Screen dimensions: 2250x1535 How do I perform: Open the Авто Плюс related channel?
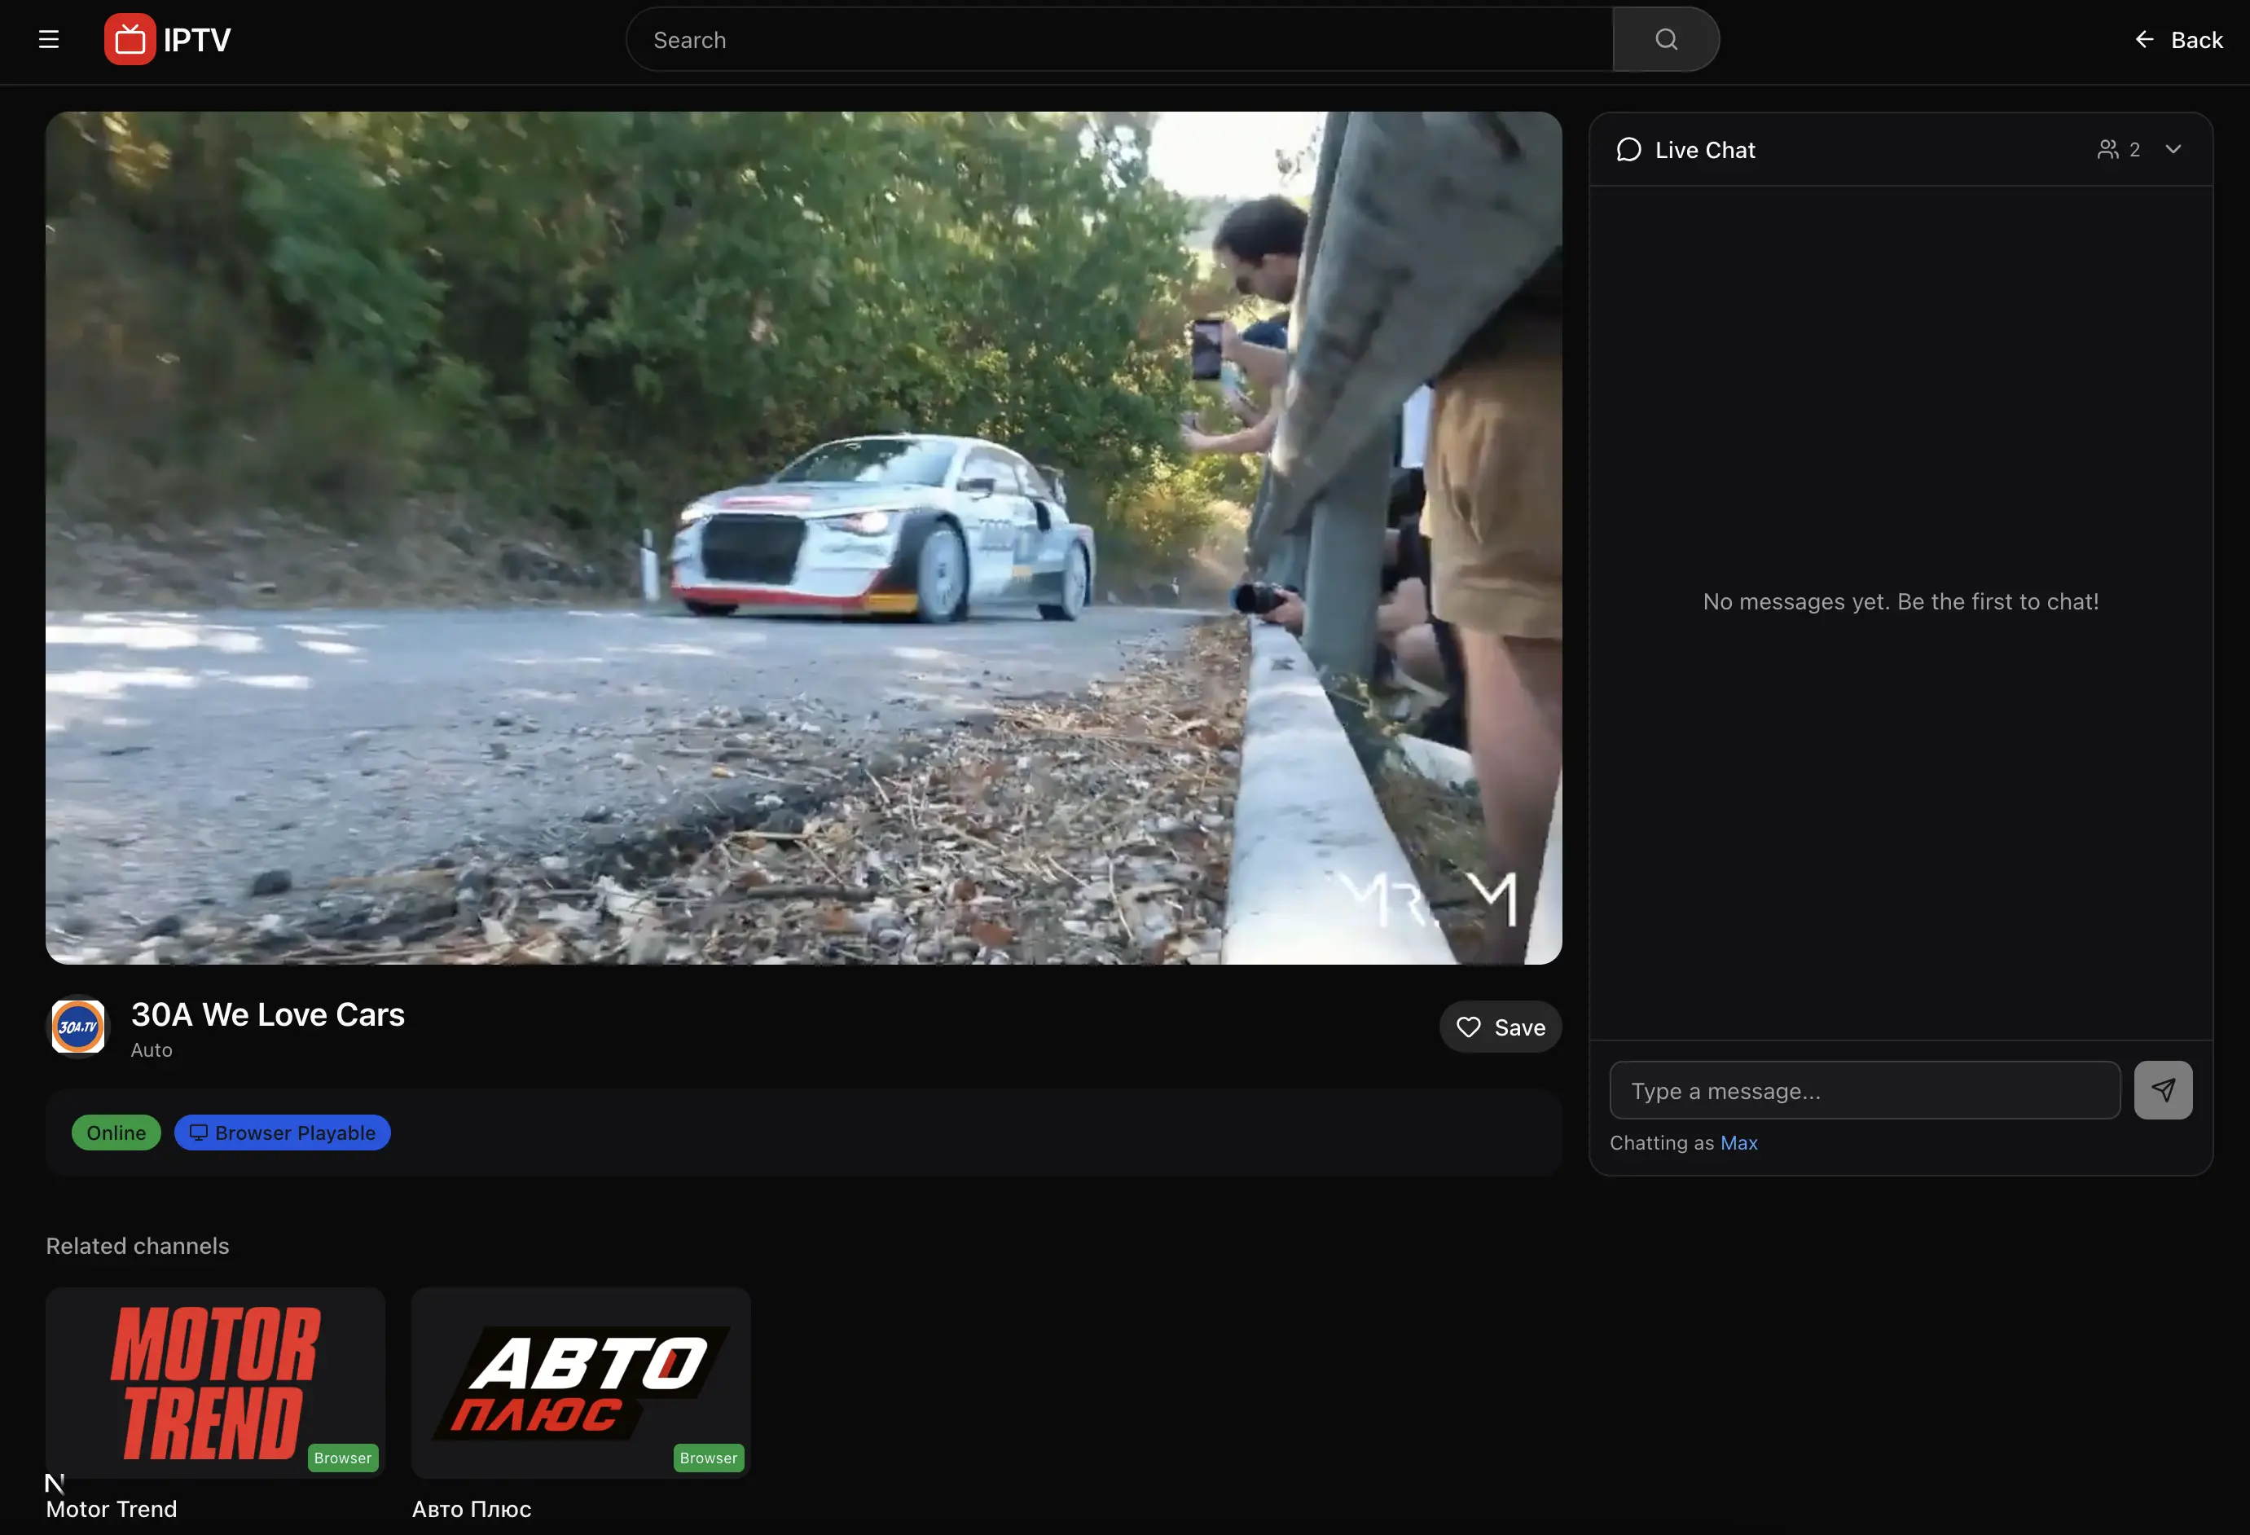tap(580, 1383)
